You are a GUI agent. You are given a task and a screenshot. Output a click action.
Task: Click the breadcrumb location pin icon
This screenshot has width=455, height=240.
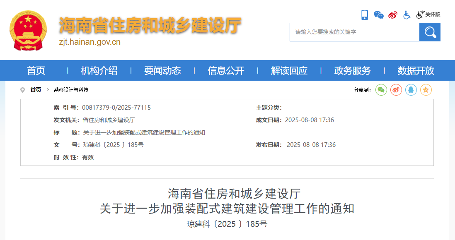point(22,89)
